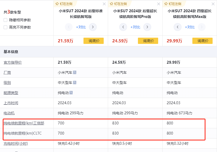Screen dimensions: 217x152
Task: Pin the 后驱超长续航高阶智驾Pro版 column to the left
Action: pyautogui.click(x=118, y=4)
